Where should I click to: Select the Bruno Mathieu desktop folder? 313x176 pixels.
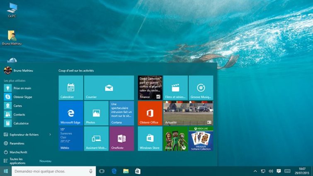[12, 38]
